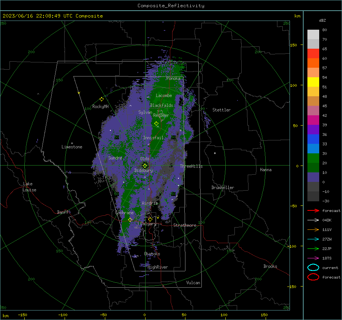This screenshot has width=342, height=320.
Task: Click the Innisfail label
Action: tap(153, 138)
